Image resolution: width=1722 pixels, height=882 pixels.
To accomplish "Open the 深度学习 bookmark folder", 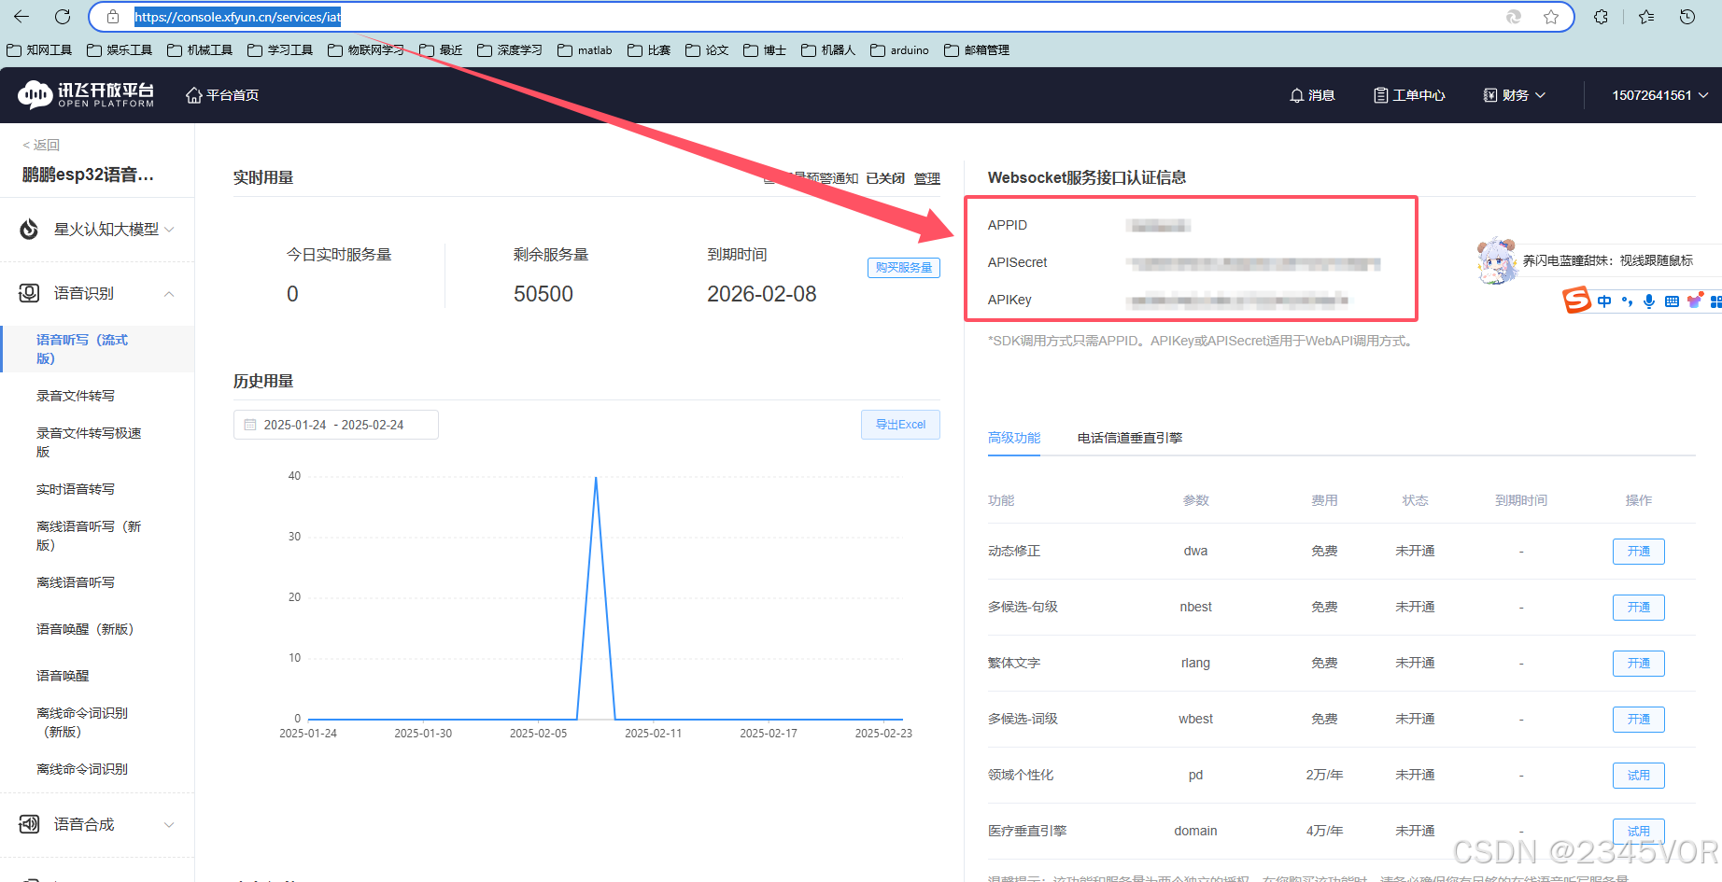I will [x=510, y=50].
